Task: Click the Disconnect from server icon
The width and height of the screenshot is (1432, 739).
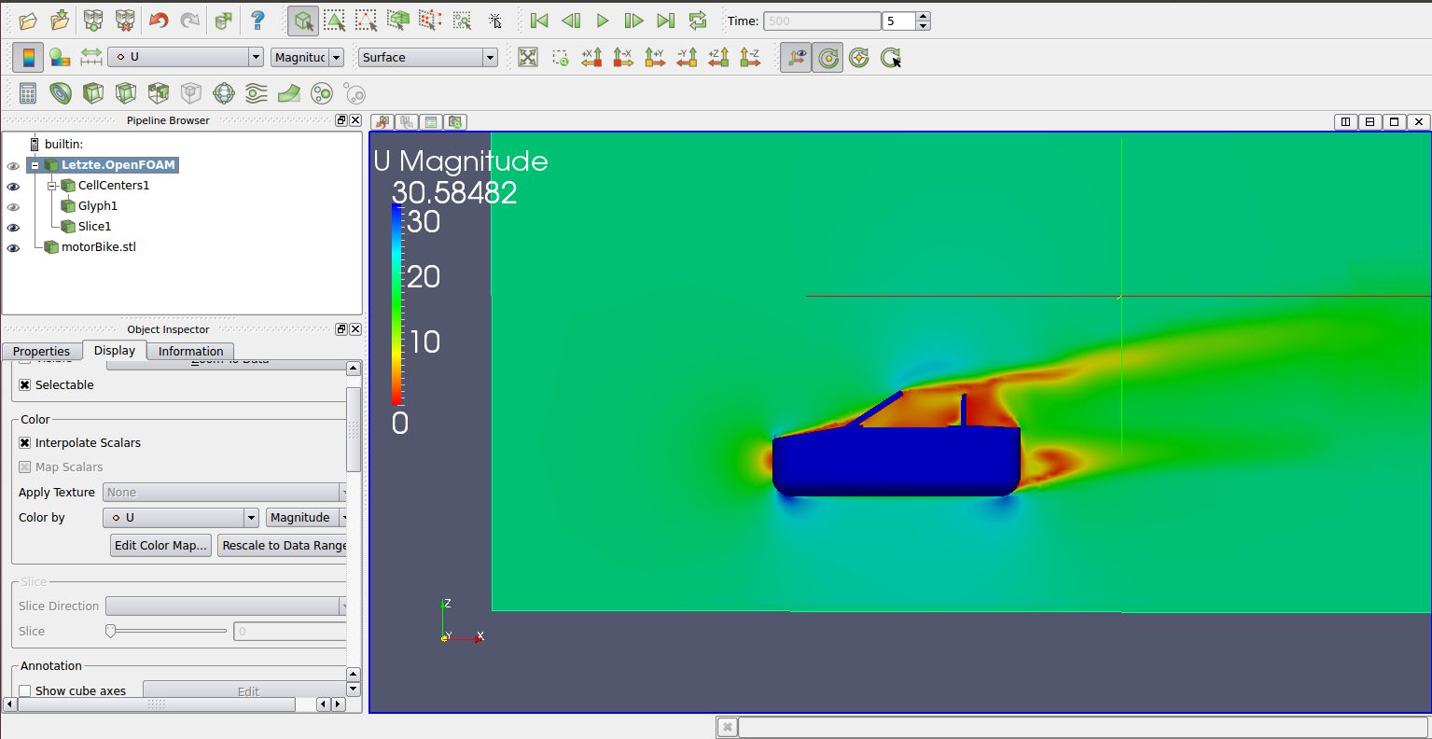Action: (x=125, y=21)
